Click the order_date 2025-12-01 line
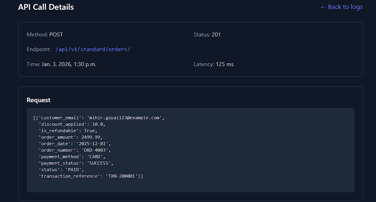 click(74, 144)
